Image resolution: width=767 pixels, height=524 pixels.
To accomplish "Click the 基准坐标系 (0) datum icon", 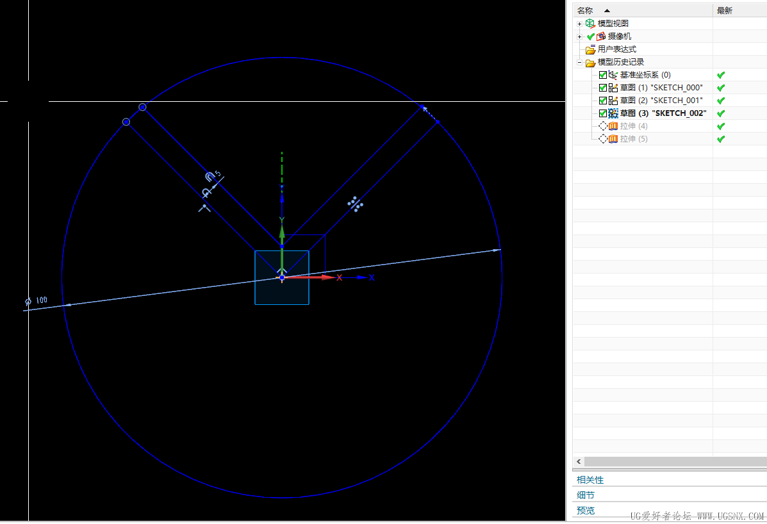I will (x=613, y=75).
